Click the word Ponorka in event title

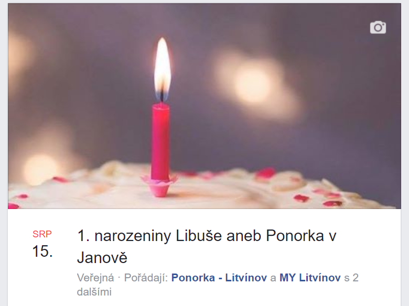(x=295, y=236)
